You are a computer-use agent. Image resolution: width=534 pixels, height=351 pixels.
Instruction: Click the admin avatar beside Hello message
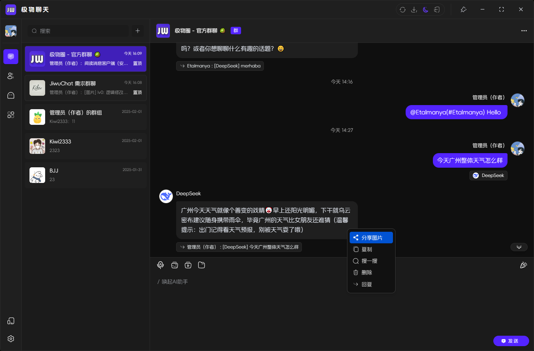coord(518,100)
